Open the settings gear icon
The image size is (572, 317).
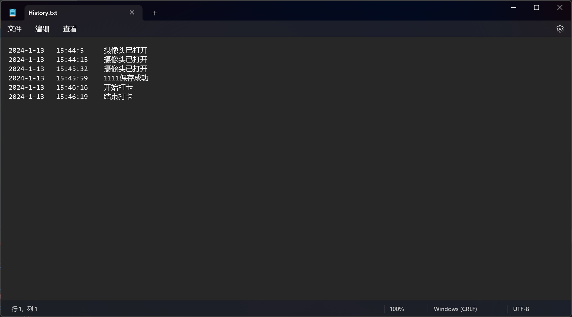tap(560, 29)
